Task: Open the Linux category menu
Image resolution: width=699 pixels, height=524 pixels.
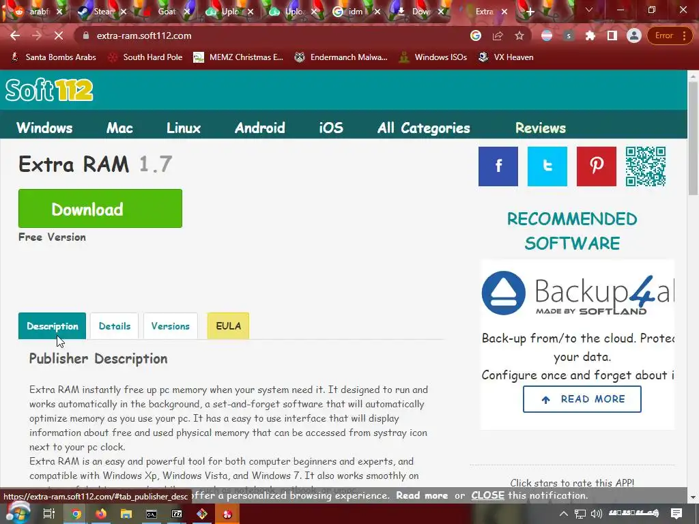Action: 183,128
